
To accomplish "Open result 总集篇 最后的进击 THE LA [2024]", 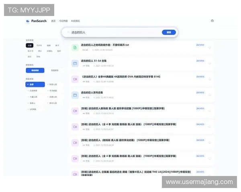I will click(x=136, y=173).
